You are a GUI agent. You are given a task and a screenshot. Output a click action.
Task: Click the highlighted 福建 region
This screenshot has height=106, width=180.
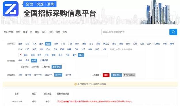(48, 44)
